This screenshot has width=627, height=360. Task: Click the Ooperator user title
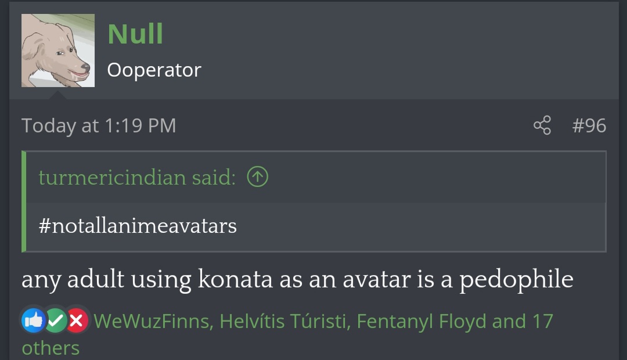(154, 70)
